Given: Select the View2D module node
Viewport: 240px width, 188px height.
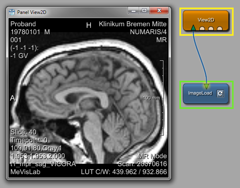Looking at the screenshot, I should 205,18.
